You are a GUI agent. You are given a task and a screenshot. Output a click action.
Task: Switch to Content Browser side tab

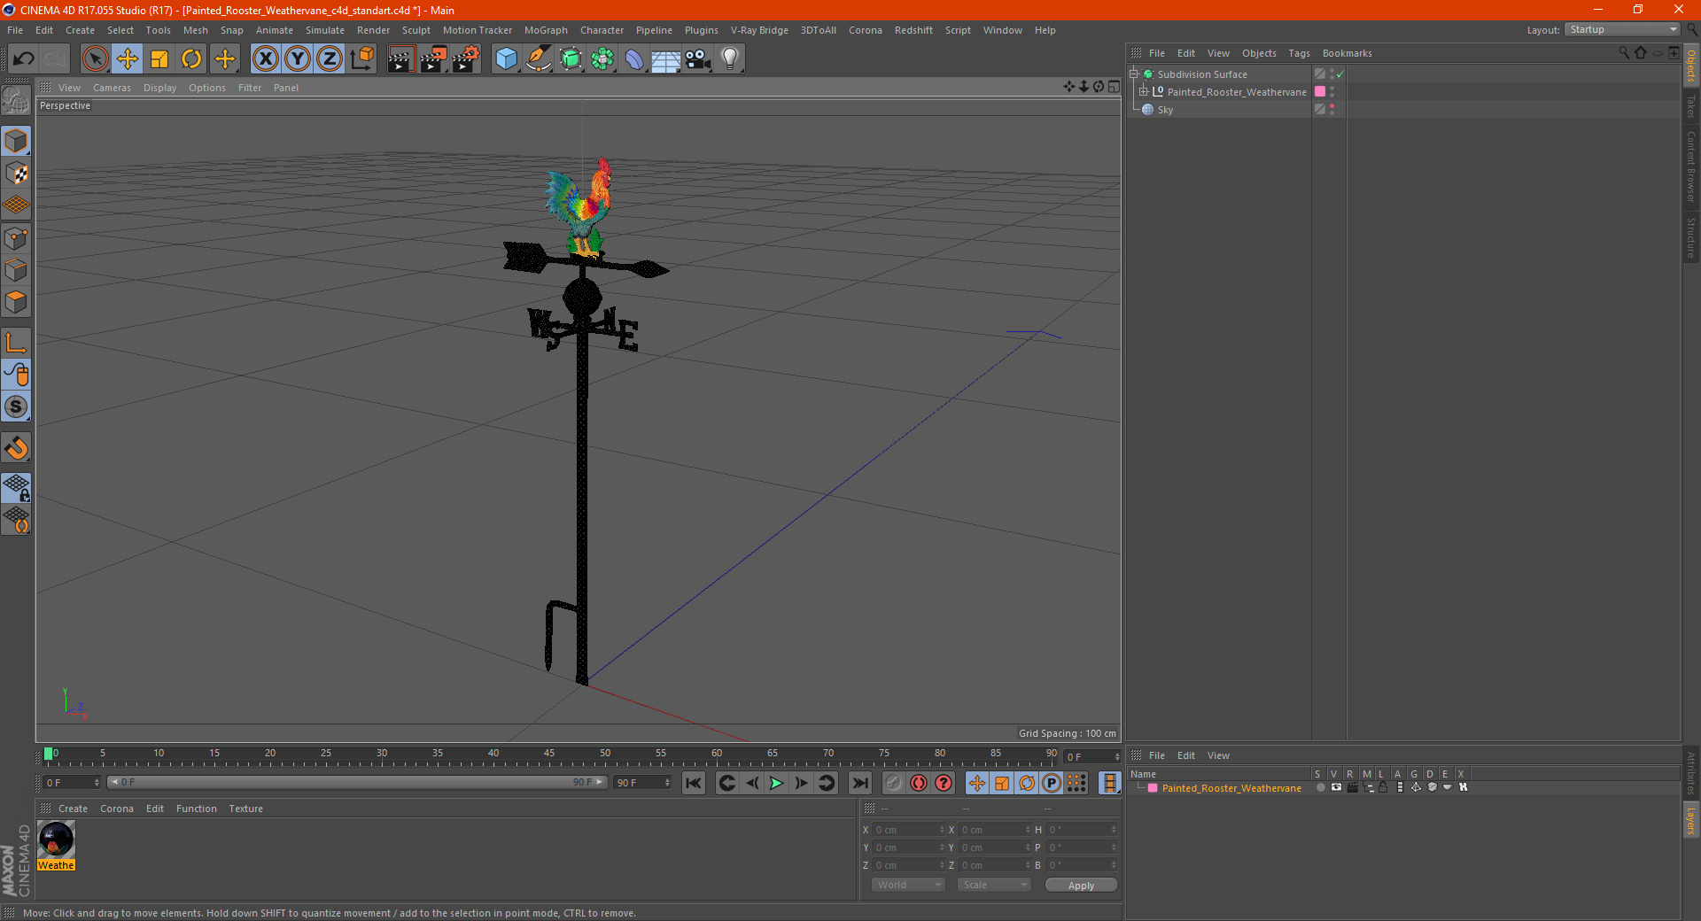point(1691,166)
